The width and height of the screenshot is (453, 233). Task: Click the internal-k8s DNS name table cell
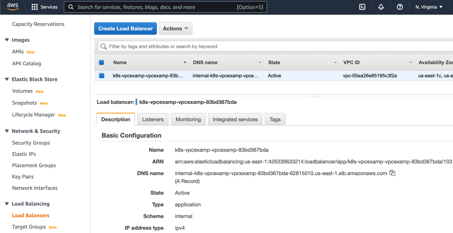click(x=226, y=75)
